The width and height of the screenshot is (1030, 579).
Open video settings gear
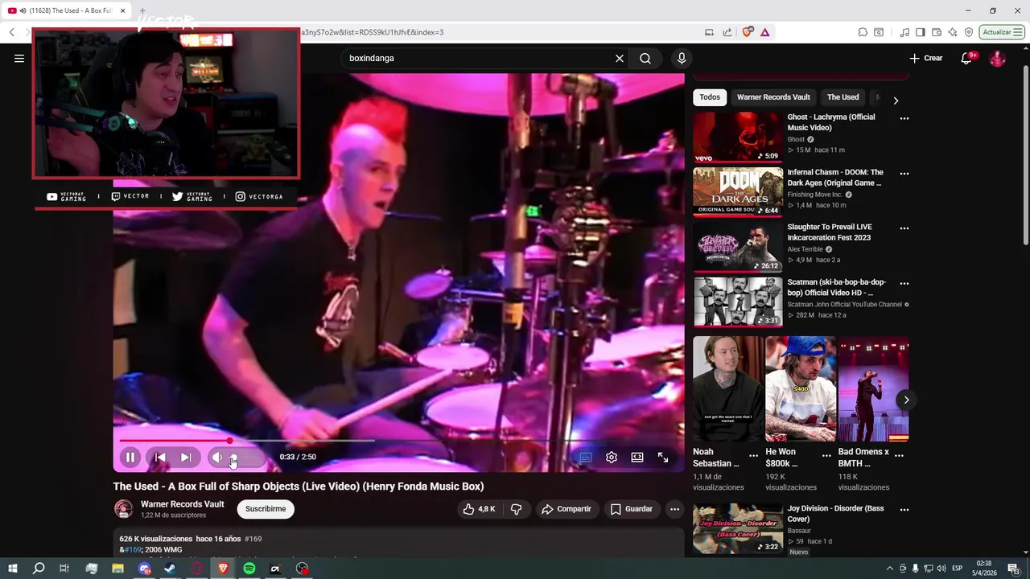[x=612, y=457]
